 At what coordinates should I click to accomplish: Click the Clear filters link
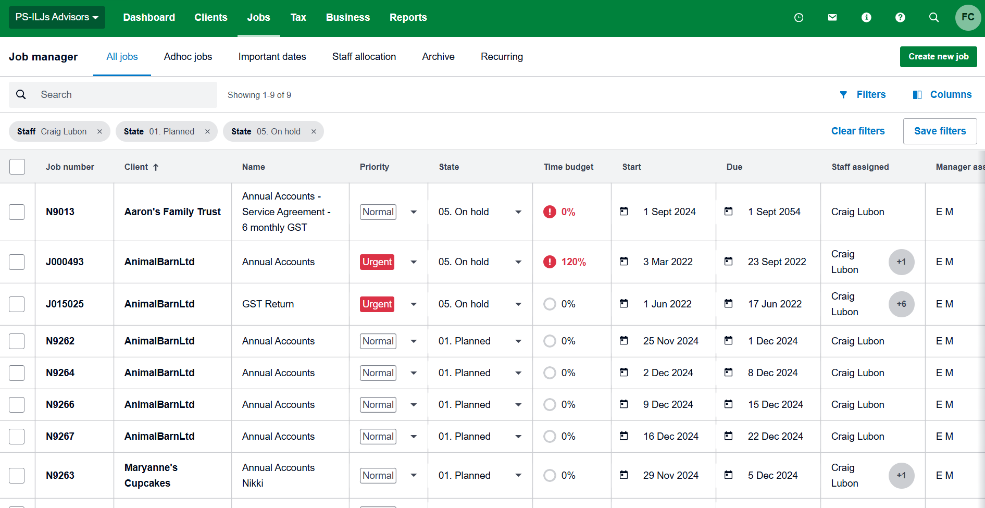click(858, 131)
